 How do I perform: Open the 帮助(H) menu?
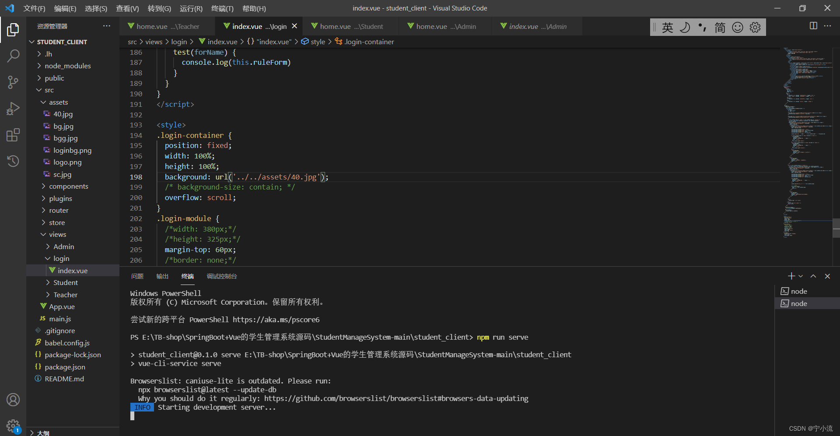254,8
